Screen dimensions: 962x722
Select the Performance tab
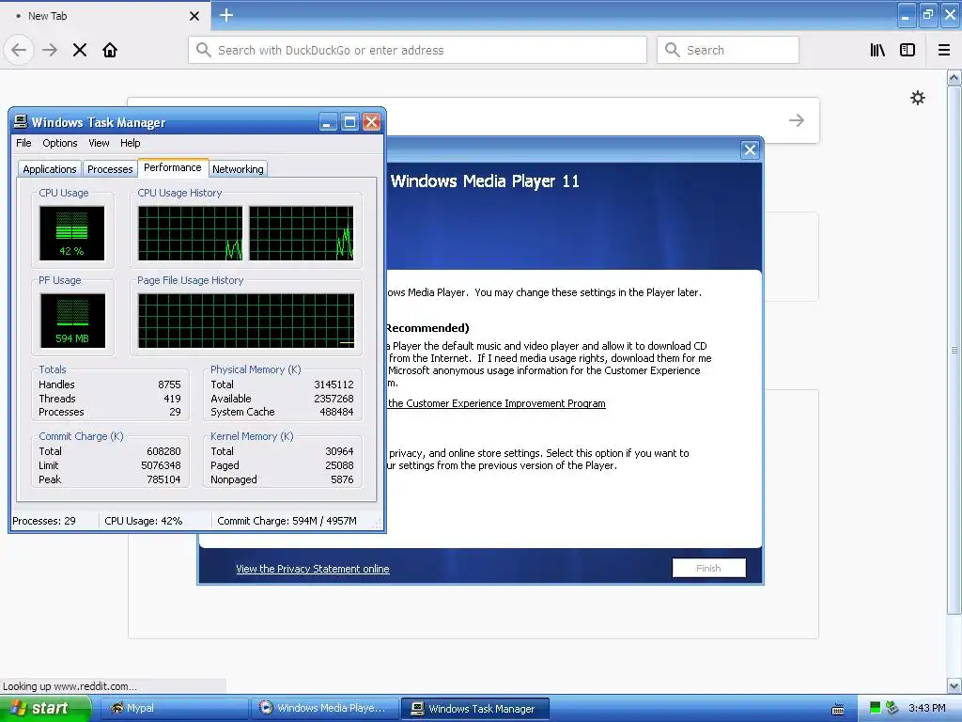(x=173, y=167)
